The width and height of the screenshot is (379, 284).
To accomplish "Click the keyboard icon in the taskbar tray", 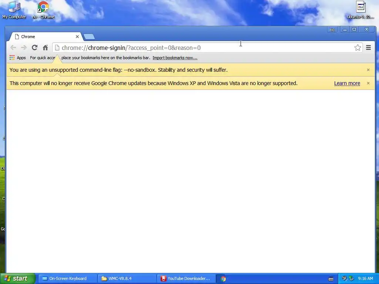I will pyautogui.click(x=331, y=279).
